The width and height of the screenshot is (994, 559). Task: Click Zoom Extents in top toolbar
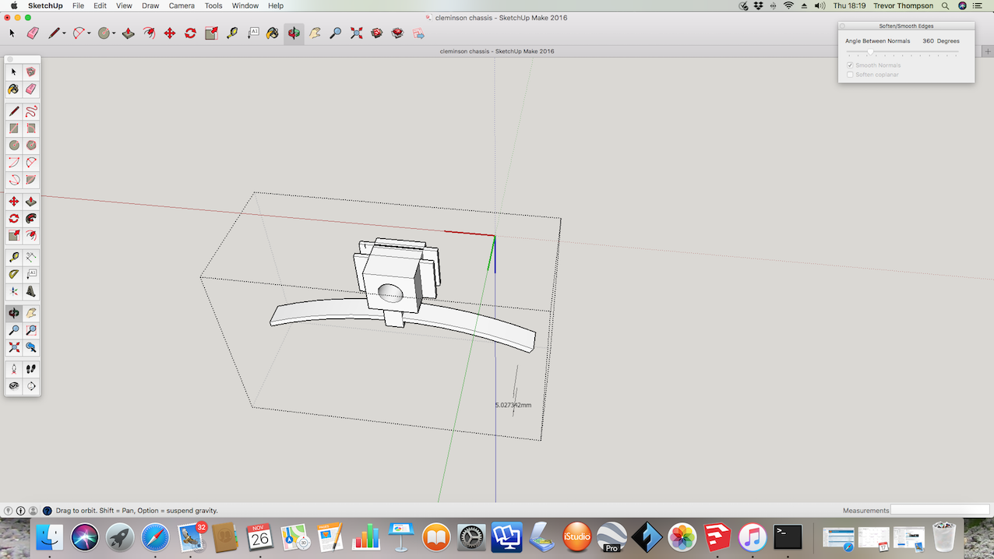point(356,33)
